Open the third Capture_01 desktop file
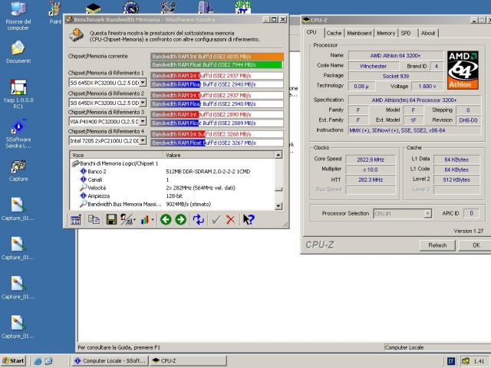Viewport: 491px width, 368px height. point(18,288)
